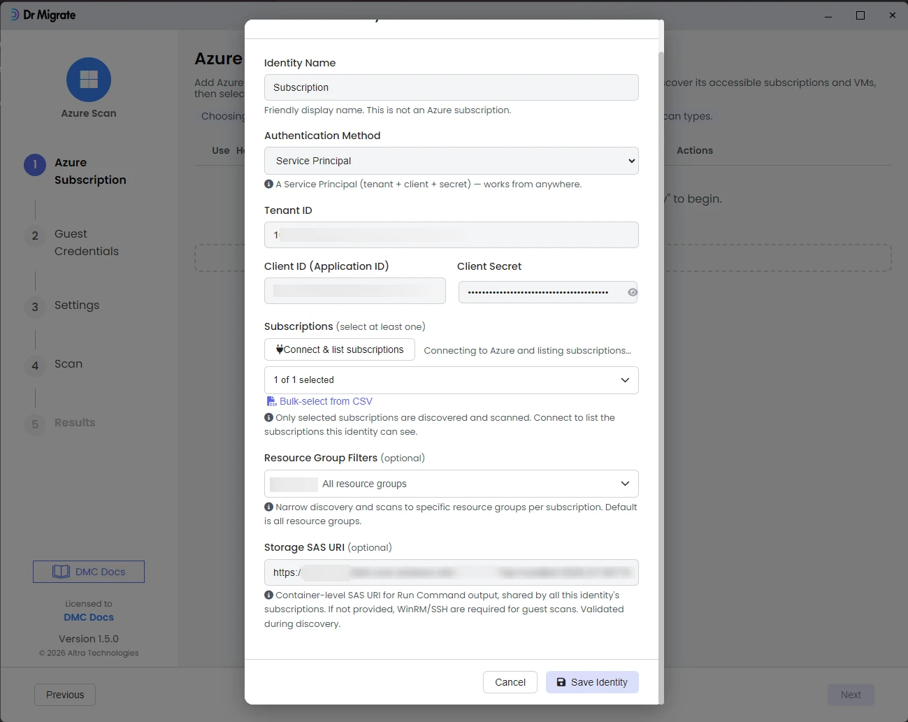Click info icon beside Container-level SAS URI
The width and height of the screenshot is (908, 722).
pyautogui.click(x=268, y=595)
